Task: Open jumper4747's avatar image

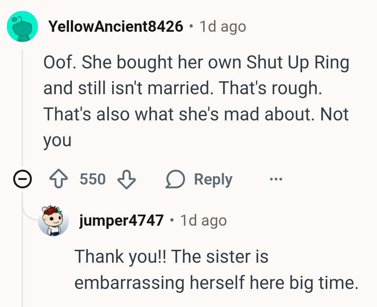Action: (53, 220)
